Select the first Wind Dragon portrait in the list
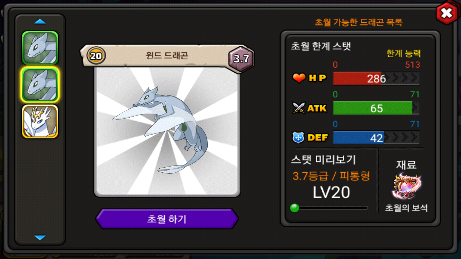 coord(40,47)
